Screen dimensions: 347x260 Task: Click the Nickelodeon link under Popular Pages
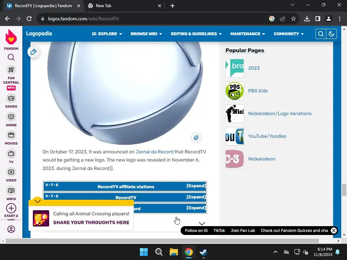pyautogui.click(x=262, y=159)
